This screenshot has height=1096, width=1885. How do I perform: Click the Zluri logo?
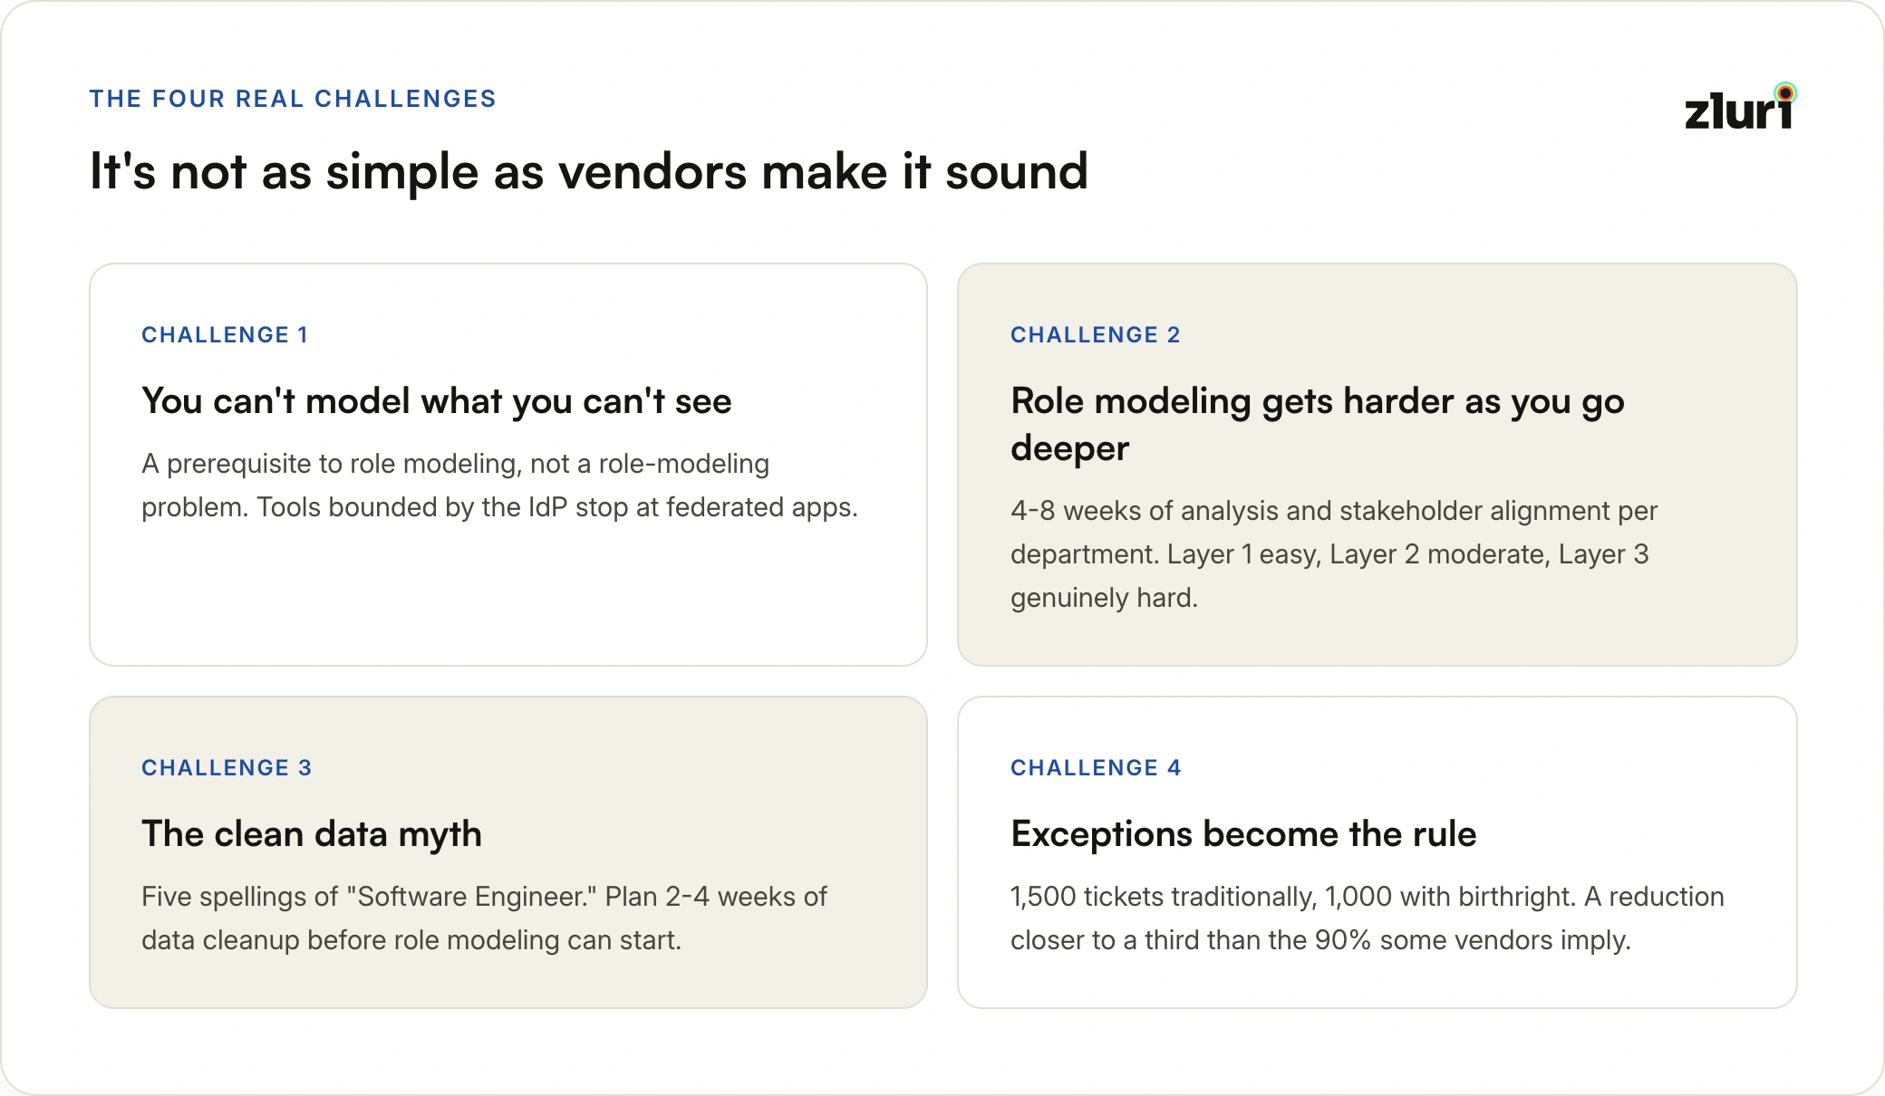point(1741,107)
